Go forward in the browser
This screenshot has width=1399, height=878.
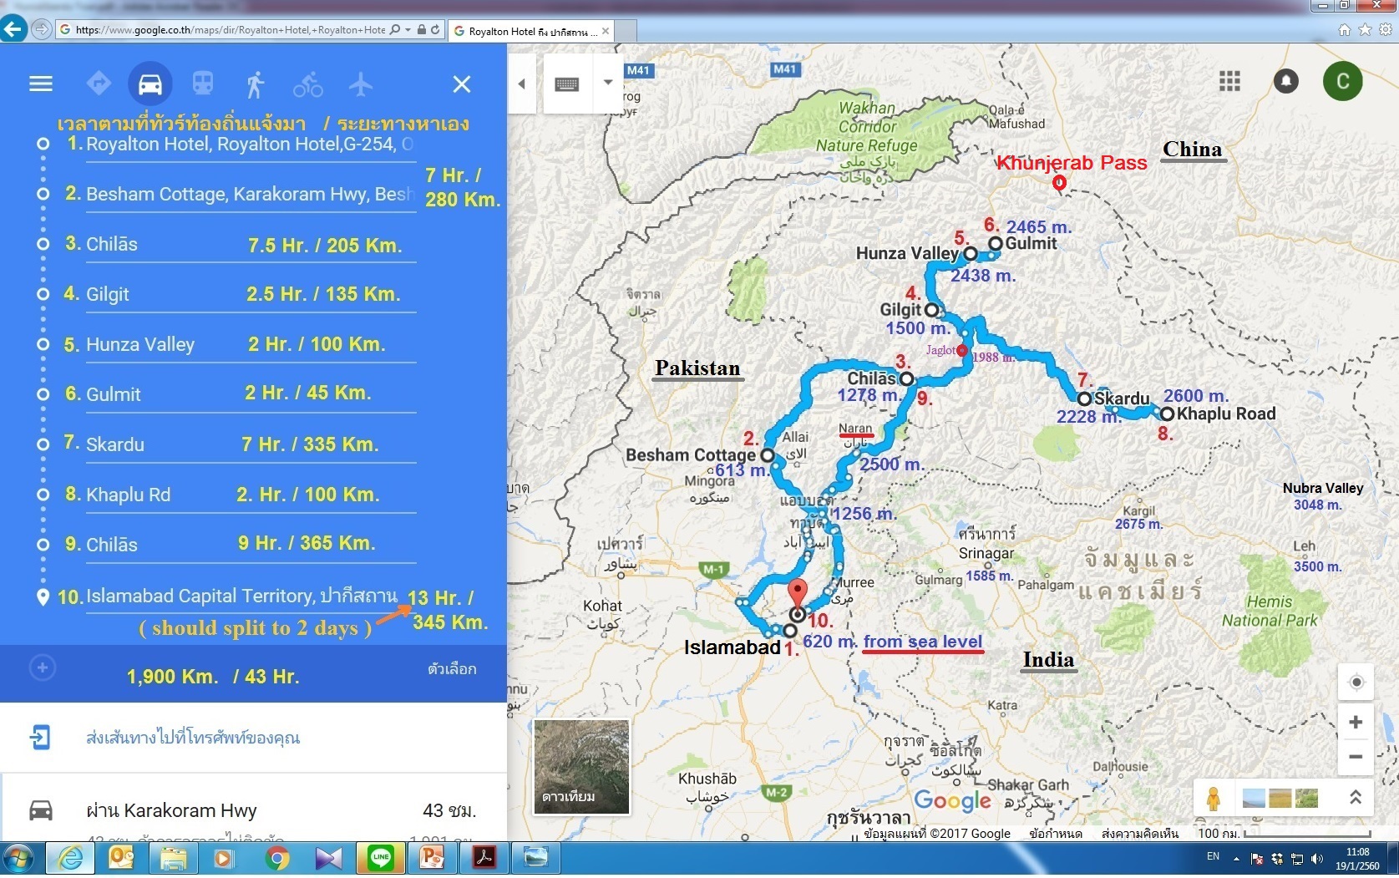click(41, 29)
